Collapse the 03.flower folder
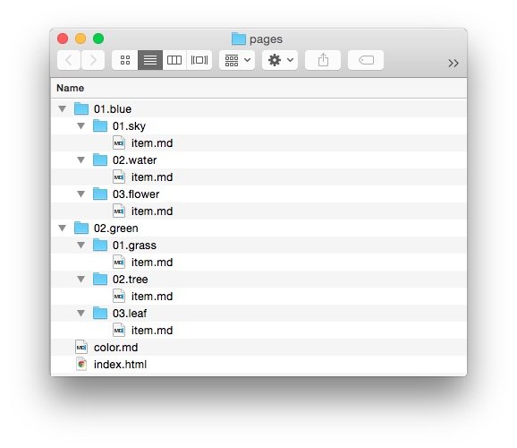 pyautogui.click(x=81, y=194)
